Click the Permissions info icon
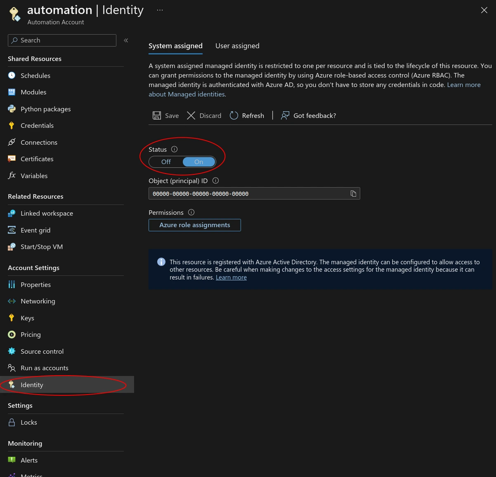 [191, 212]
